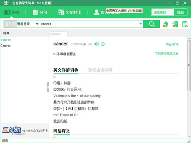
Task: Click the cancer headword
Action: [61, 44]
